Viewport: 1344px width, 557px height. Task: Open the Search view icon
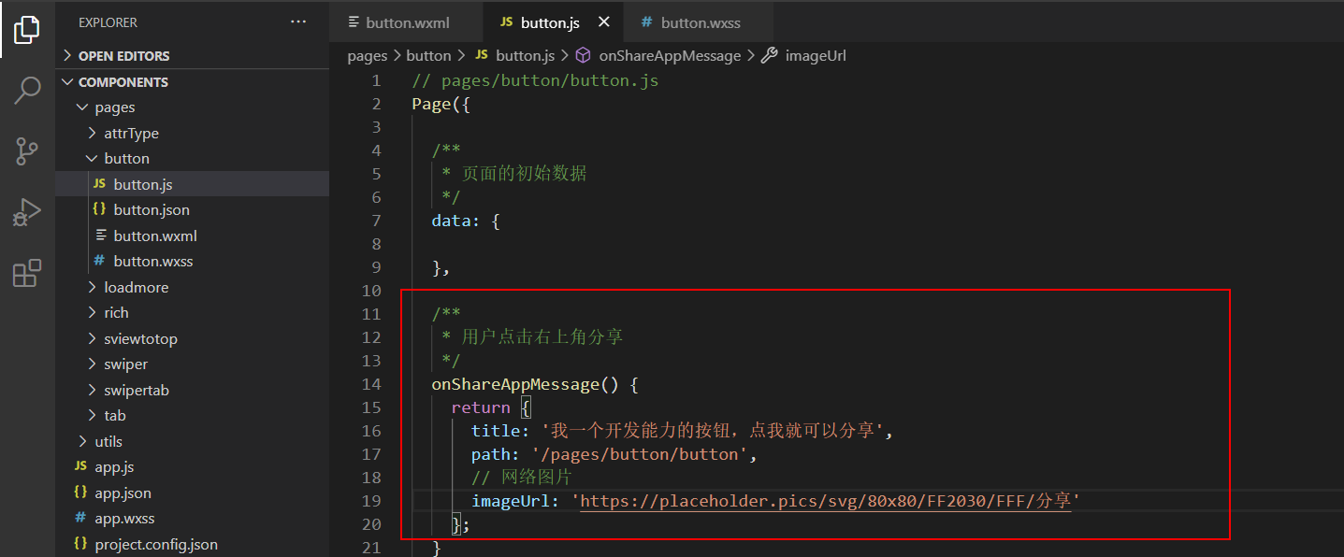[x=27, y=91]
